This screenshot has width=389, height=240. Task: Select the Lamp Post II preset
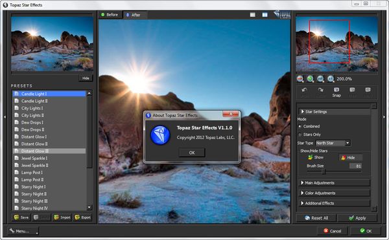(x=49, y=180)
